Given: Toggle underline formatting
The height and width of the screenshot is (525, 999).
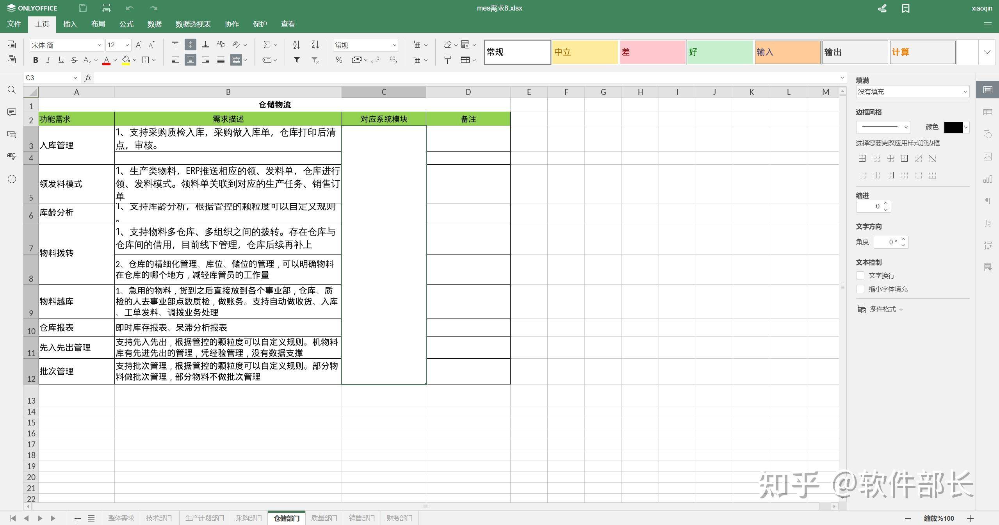Looking at the screenshot, I should pos(61,60).
